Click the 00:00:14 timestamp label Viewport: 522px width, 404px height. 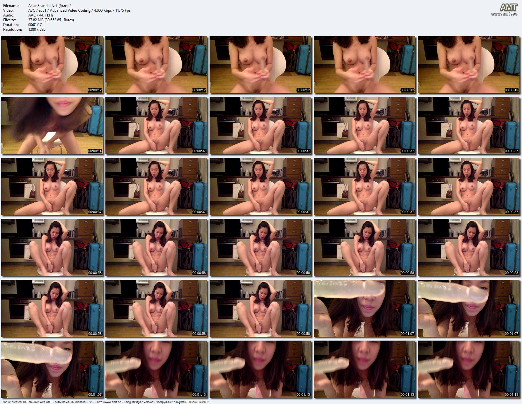pos(95,151)
